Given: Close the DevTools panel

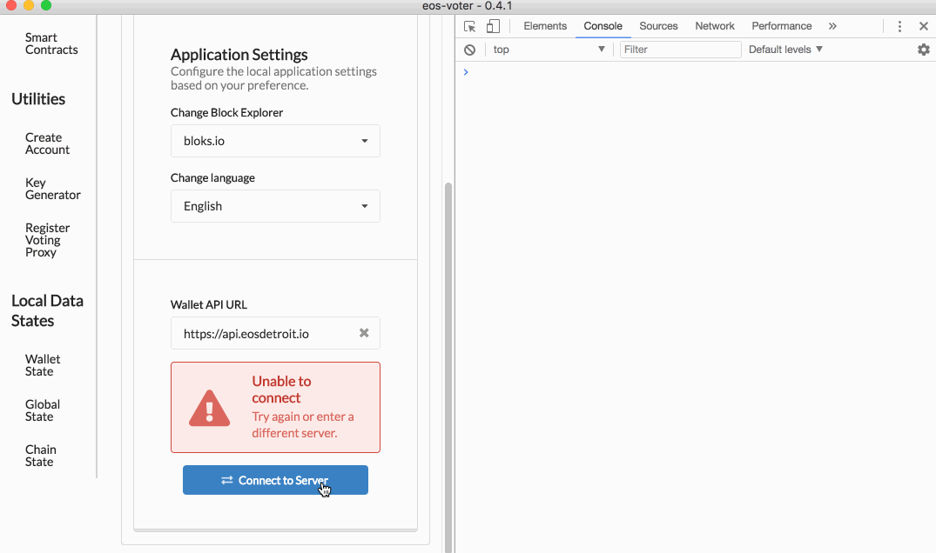Looking at the screenshot, I should (x=923, y=26).
